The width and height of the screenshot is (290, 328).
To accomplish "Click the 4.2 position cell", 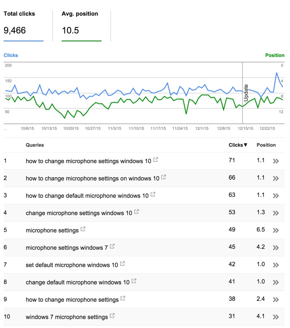I will pyautogui.click(x=261, y=247).
